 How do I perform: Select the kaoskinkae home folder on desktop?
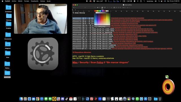8,8
